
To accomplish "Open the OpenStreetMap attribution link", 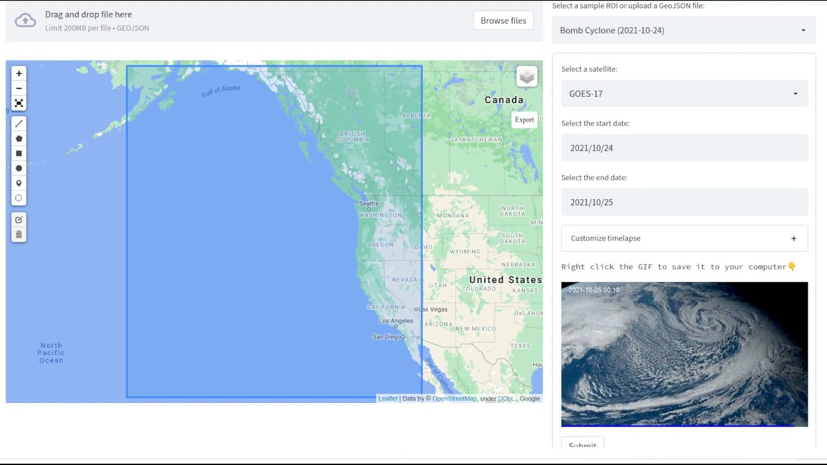I will (454, 398).
